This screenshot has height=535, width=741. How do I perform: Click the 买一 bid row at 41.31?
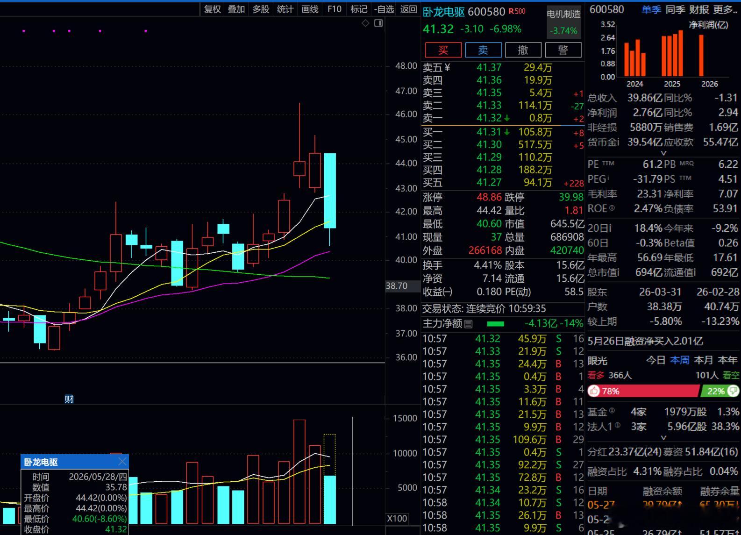tap(503, 132)
